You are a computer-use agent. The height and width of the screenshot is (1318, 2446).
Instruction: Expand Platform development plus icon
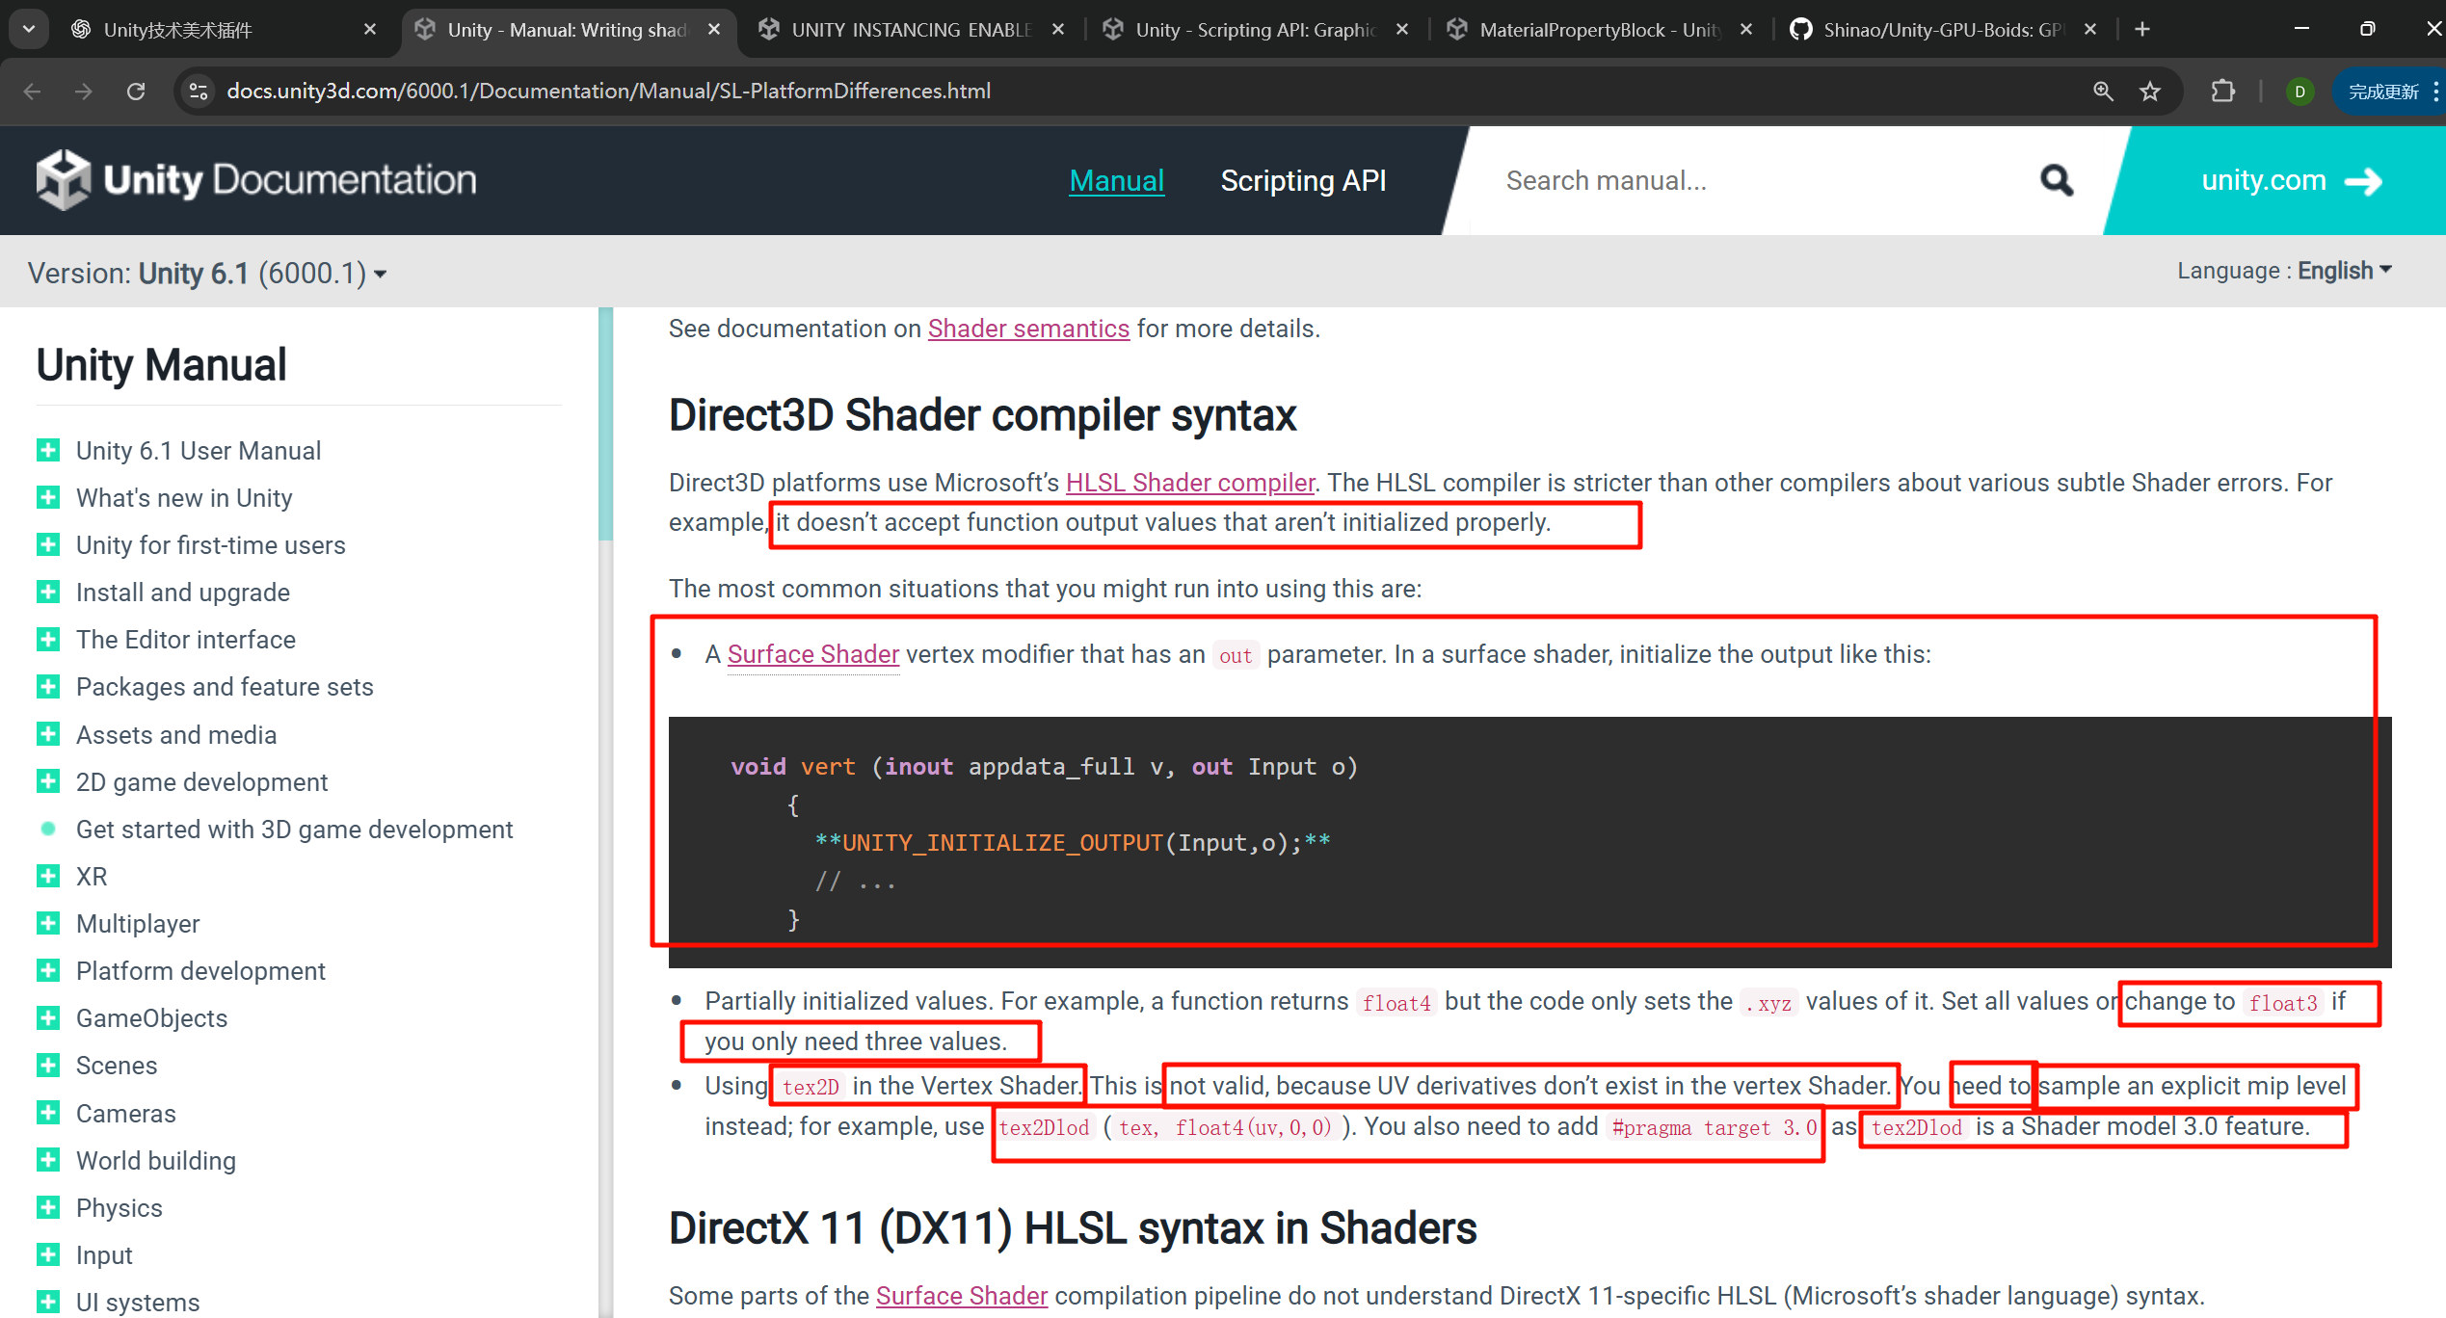point(48,970)
